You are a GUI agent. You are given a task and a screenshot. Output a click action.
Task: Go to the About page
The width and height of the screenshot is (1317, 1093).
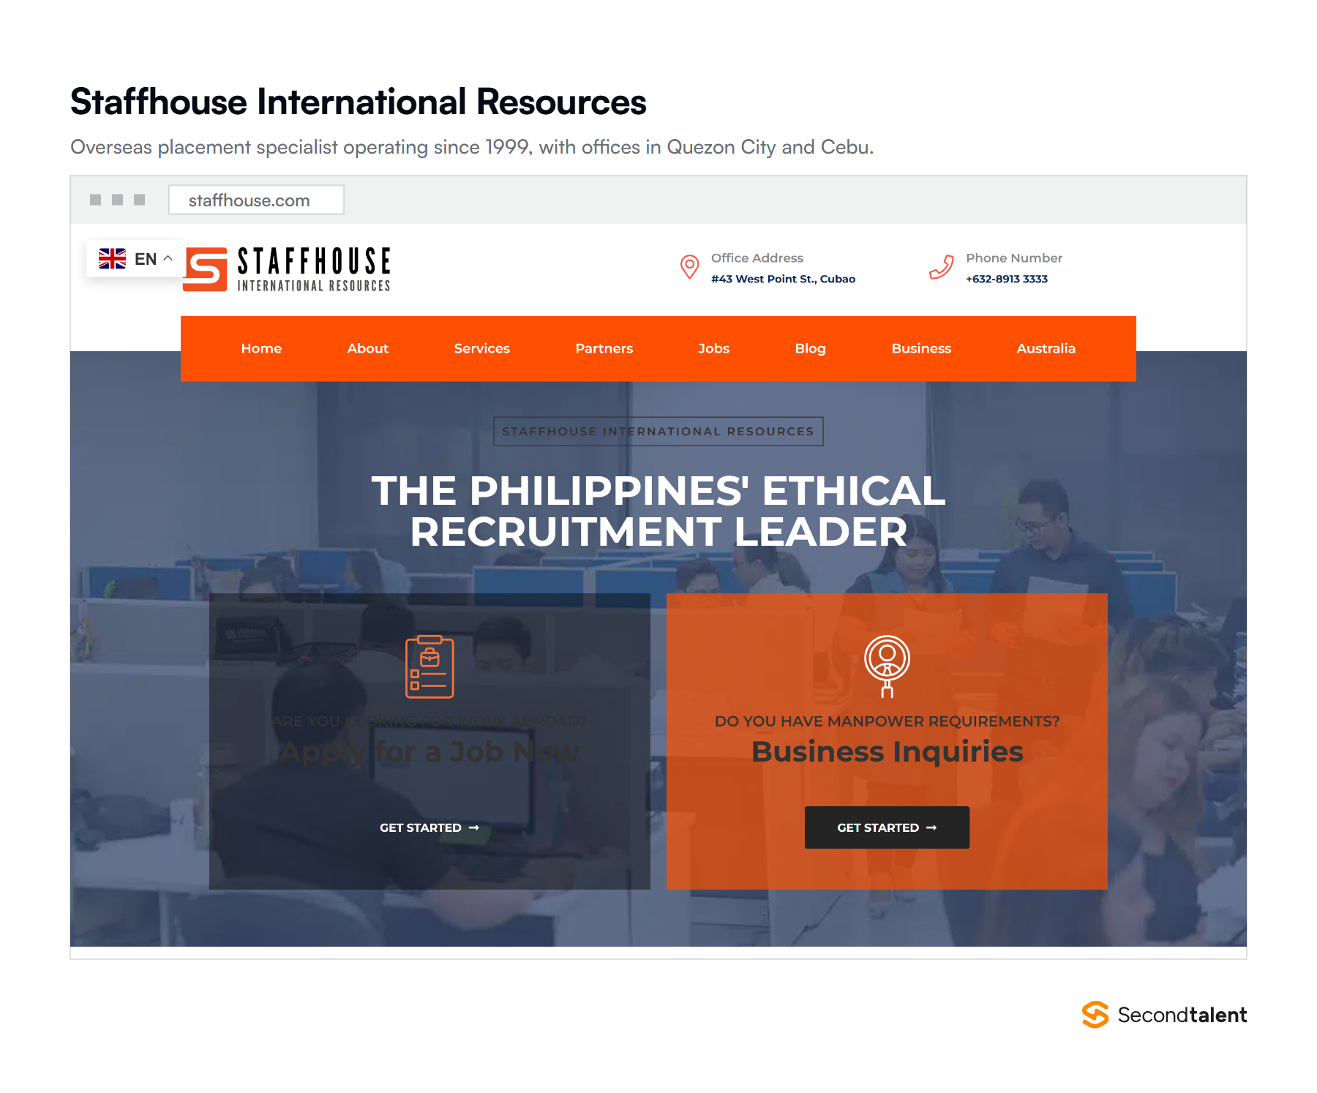[367, 348]
